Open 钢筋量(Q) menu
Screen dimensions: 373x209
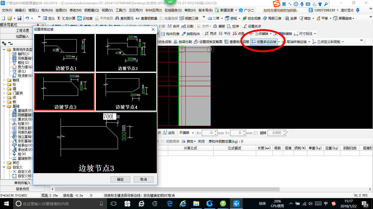91,10
